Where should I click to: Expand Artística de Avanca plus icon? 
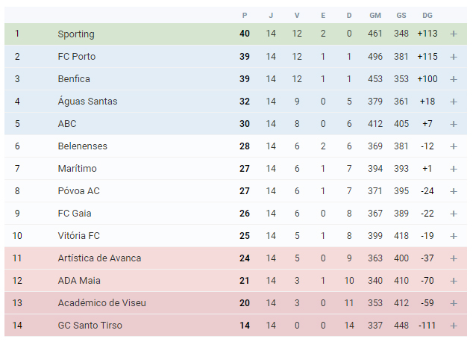[454, 258]
